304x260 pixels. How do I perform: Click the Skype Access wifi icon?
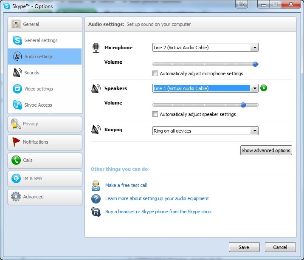[17, 105]
